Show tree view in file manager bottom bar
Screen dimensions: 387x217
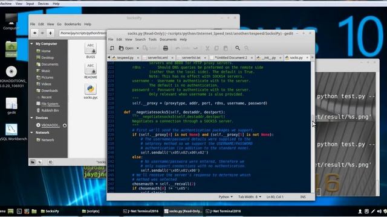coord(40,162)
